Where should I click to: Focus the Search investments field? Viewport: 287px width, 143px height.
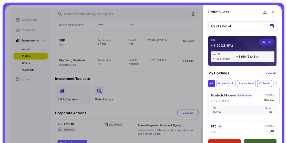click(x=127, y=14)
